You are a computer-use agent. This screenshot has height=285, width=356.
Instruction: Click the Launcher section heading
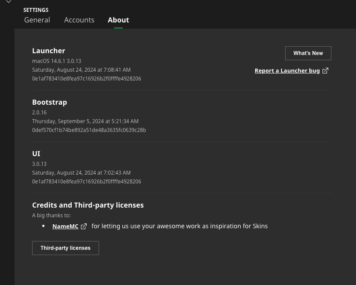point(48,51)
